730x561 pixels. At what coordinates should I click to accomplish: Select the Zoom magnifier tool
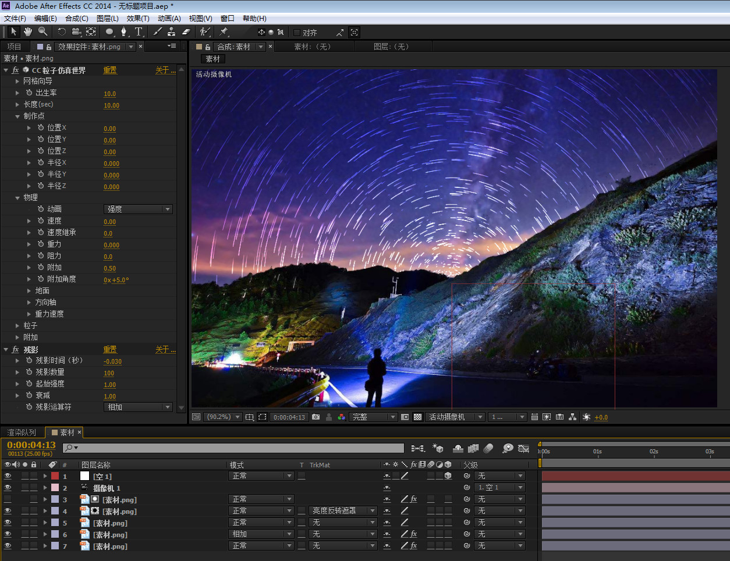42,32
